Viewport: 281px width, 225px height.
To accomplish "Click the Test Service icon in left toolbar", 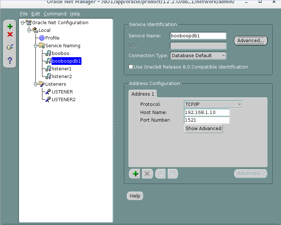I will pos(10,47).
